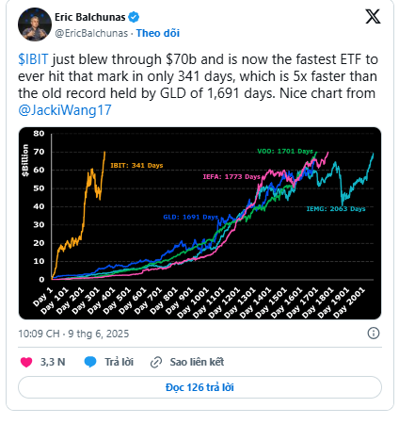Viewport: 399px width, 424px height.
Task: Click the blue verified badge
Action: 134,17
